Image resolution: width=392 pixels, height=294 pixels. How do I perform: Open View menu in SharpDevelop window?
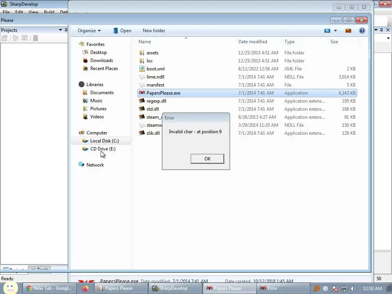(x=33, y=12)
